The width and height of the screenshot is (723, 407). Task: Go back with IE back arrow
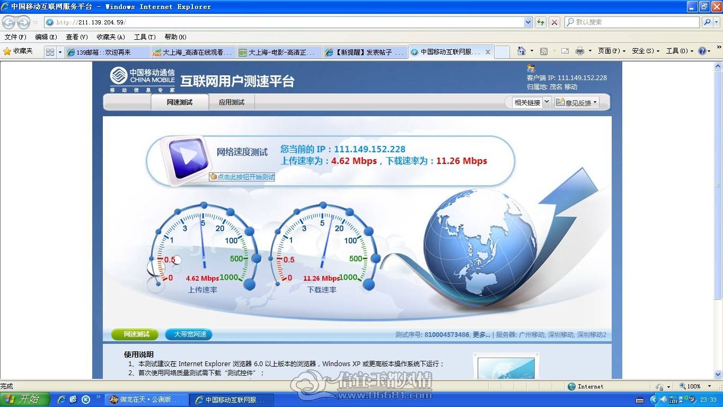coord(8,22)
